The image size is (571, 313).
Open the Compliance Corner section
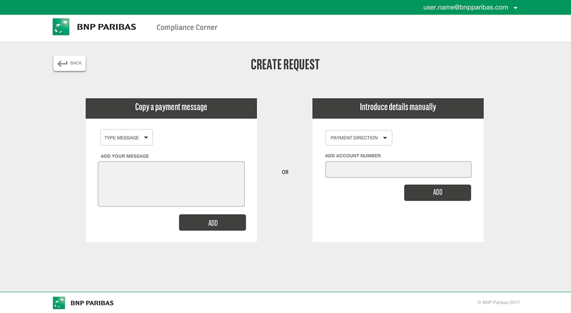pyautogui.click(x=187, y=28)
